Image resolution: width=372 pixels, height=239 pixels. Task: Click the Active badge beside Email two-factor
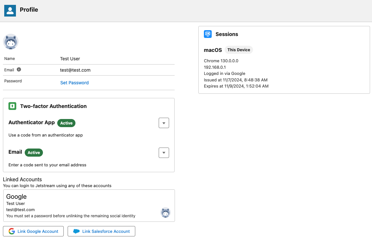point(34,153)
